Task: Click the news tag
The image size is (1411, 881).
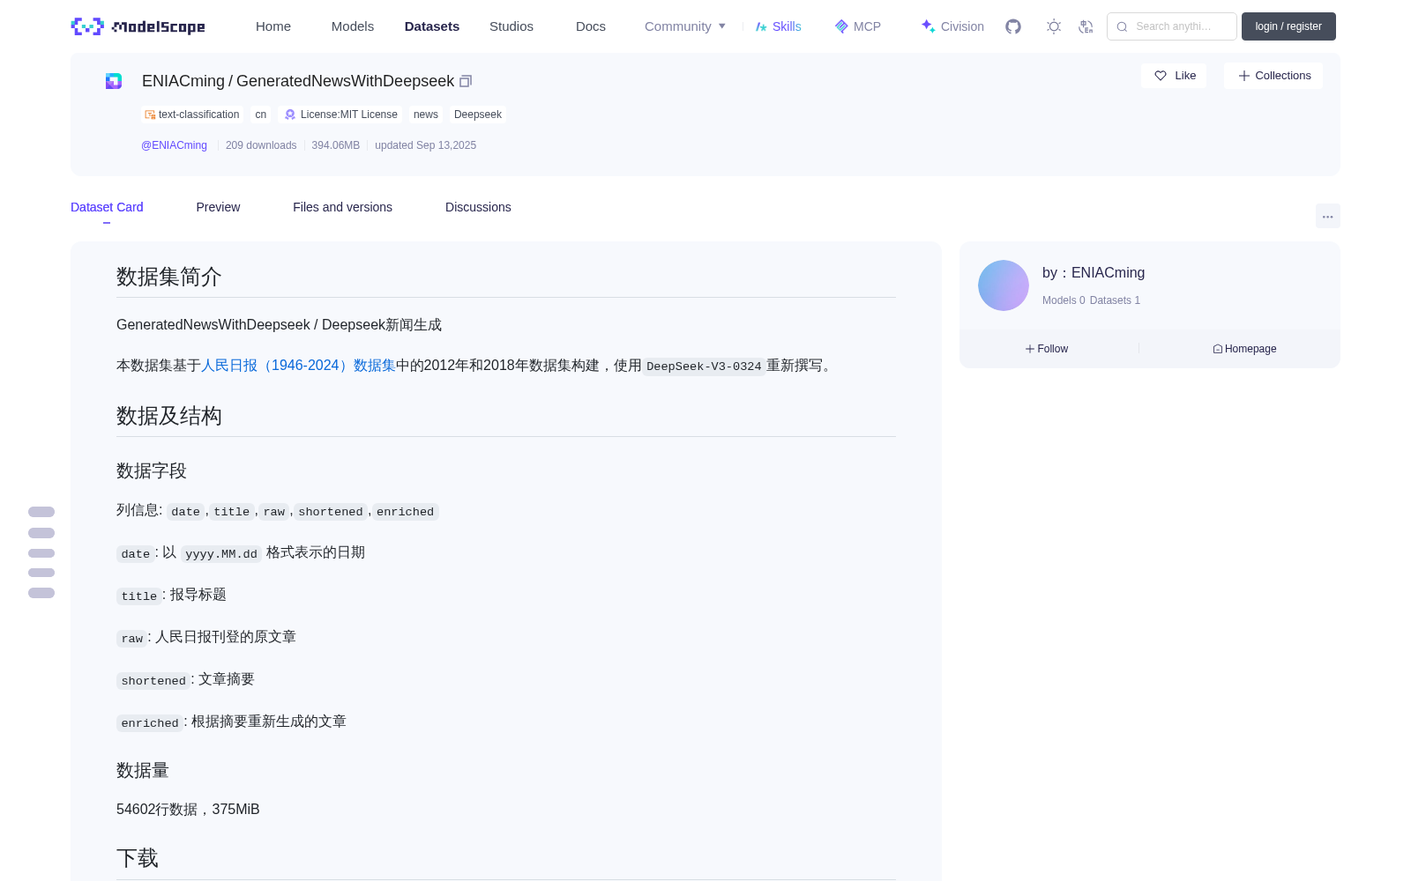Action: (x=426, y=115)
